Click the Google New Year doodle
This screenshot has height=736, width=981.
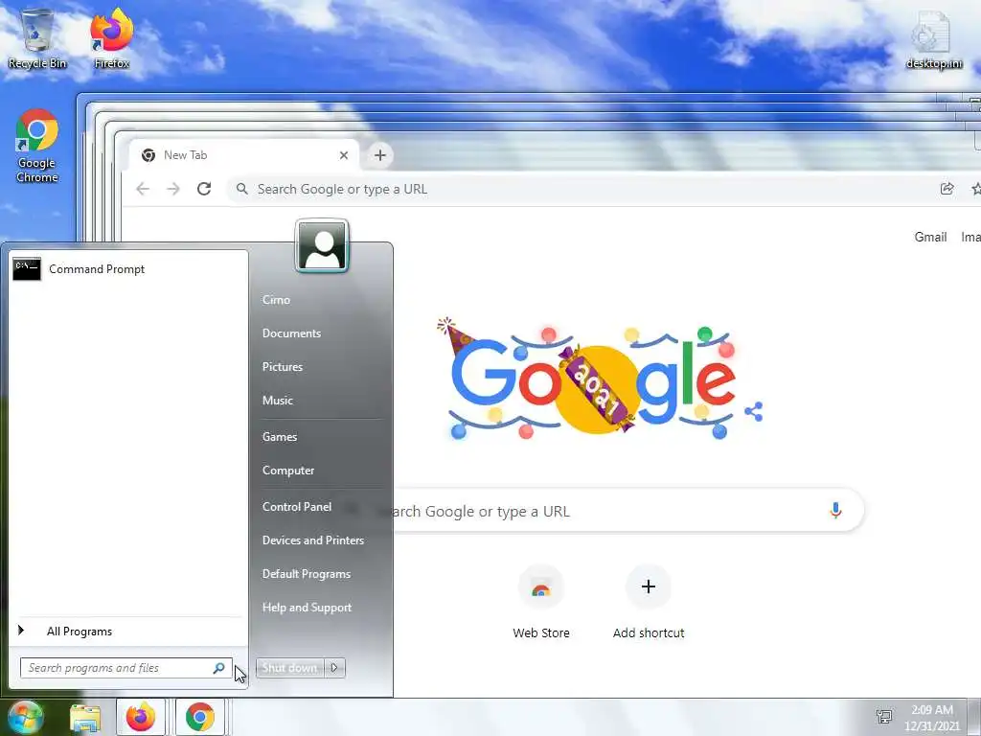click(591, 378)
